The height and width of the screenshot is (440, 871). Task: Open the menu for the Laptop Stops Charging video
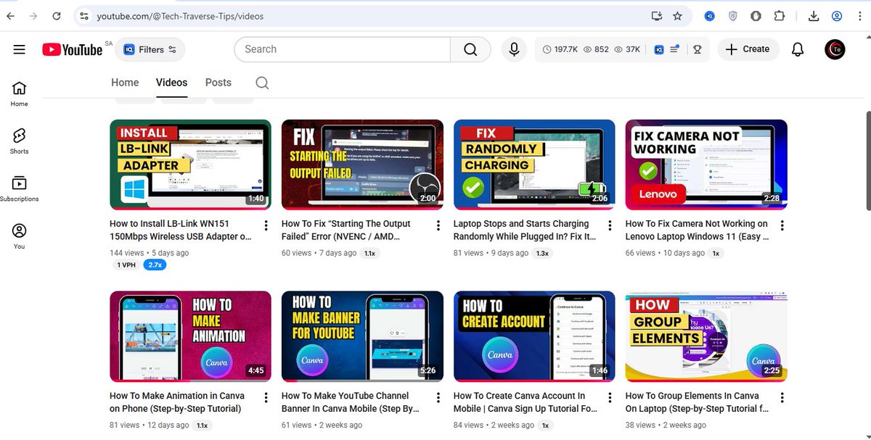[x=610, y=225]
